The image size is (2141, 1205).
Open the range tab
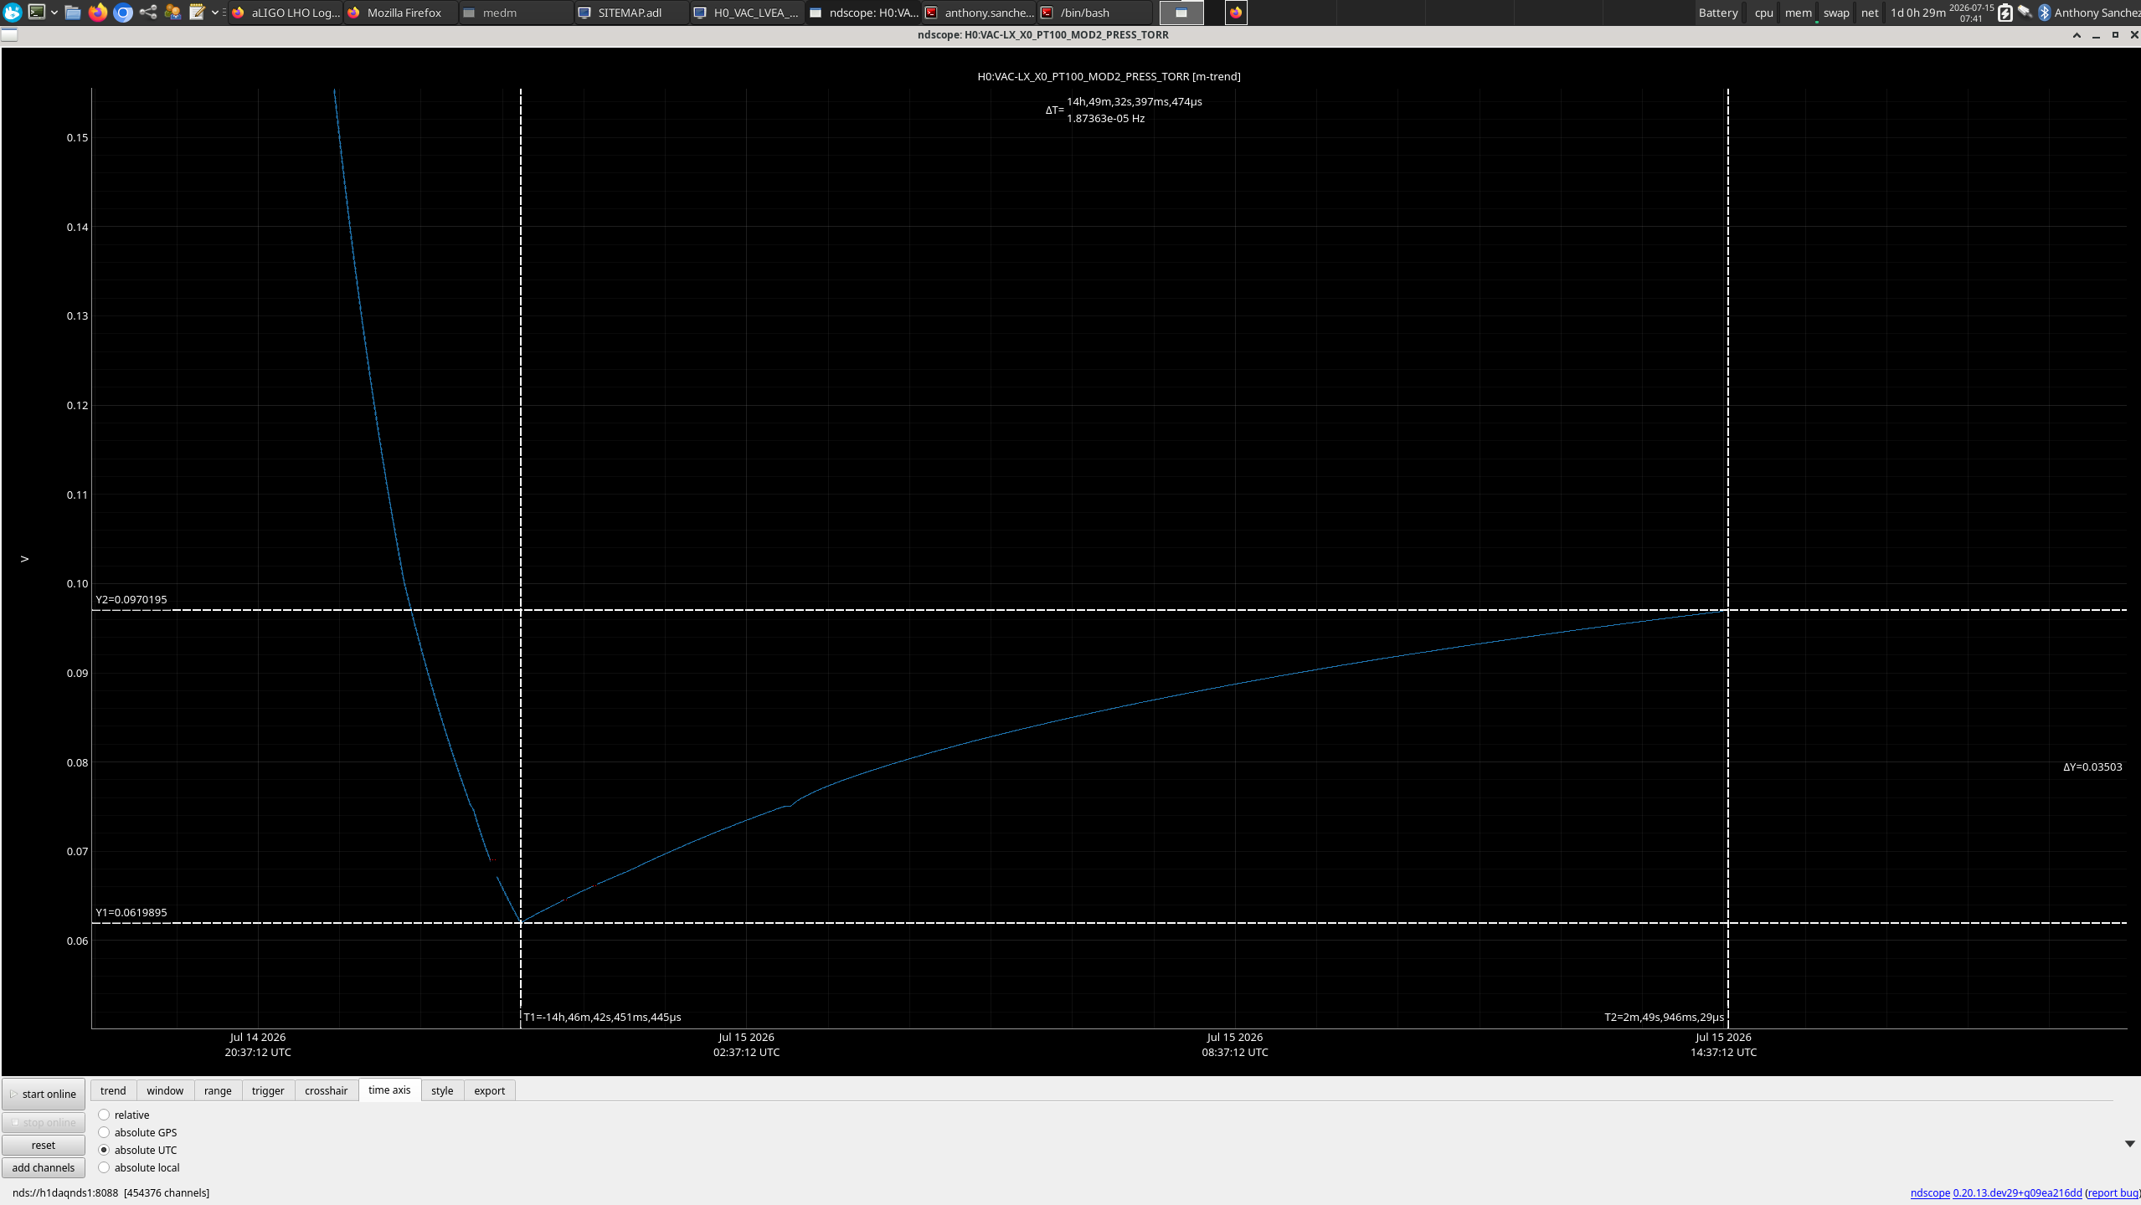[x=218, y=1090]
